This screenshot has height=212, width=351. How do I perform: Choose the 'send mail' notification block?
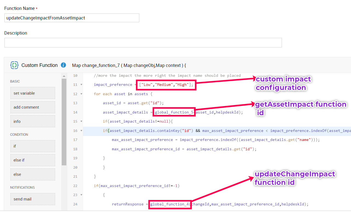pos(33,199)
